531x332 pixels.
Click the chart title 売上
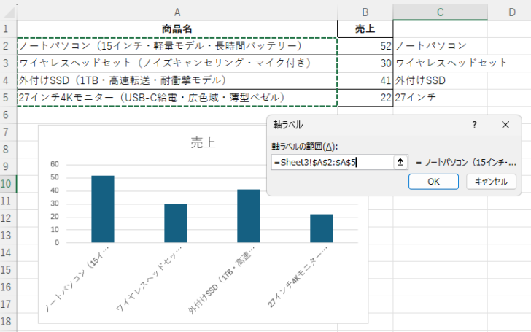203,142
